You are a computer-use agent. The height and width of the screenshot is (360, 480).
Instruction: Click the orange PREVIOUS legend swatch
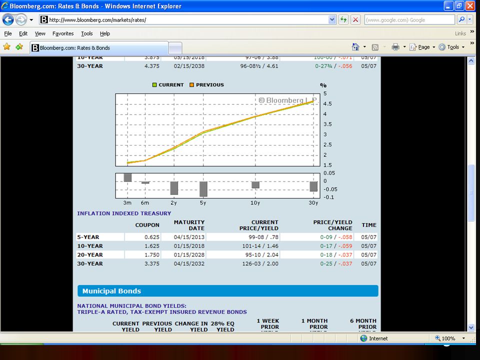(x=191, y=85)
